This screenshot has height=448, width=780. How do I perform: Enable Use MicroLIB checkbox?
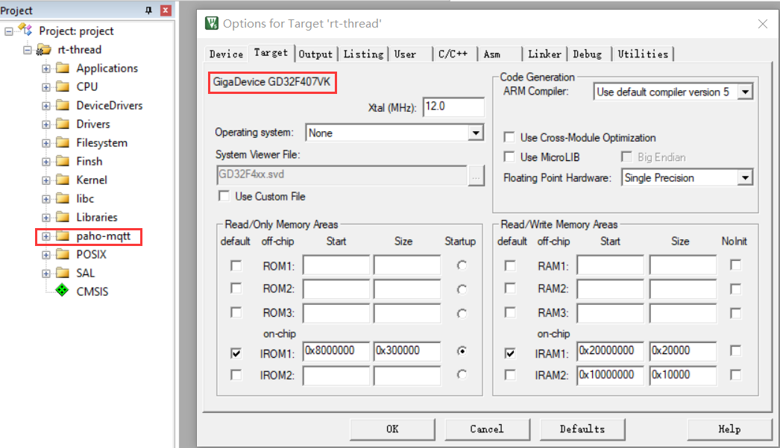509,157
